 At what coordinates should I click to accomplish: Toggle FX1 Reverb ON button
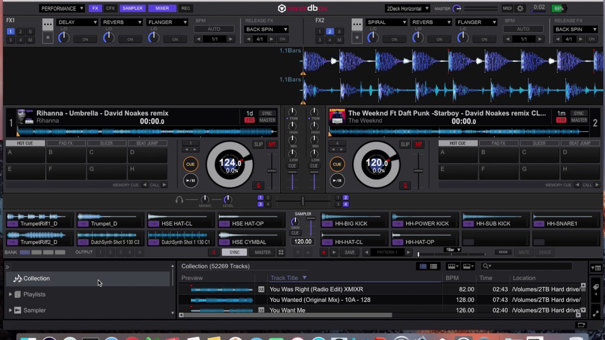point(130,39)
